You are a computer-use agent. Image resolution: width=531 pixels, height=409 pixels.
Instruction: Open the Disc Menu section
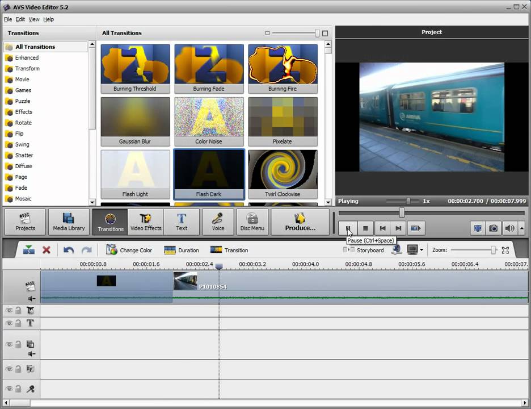click(x=252, y=222)
